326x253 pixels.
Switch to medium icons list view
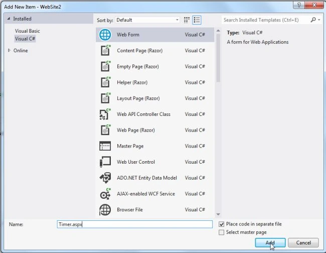point(197,20)
